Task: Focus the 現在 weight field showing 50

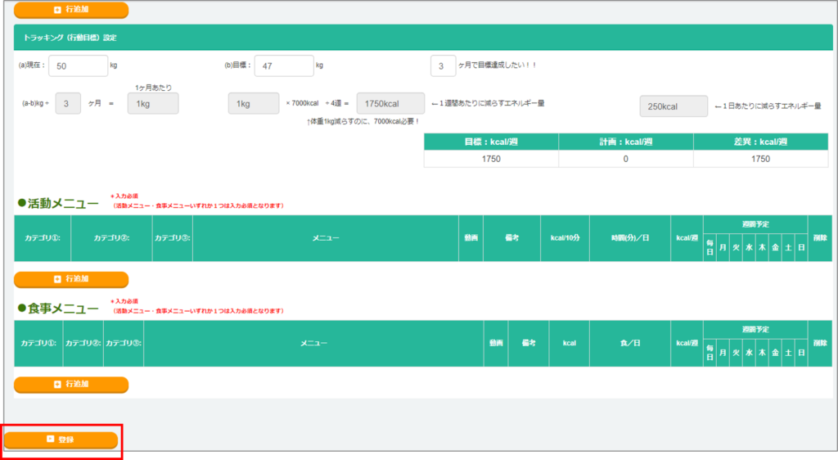Action: click(x=79, y=65)
